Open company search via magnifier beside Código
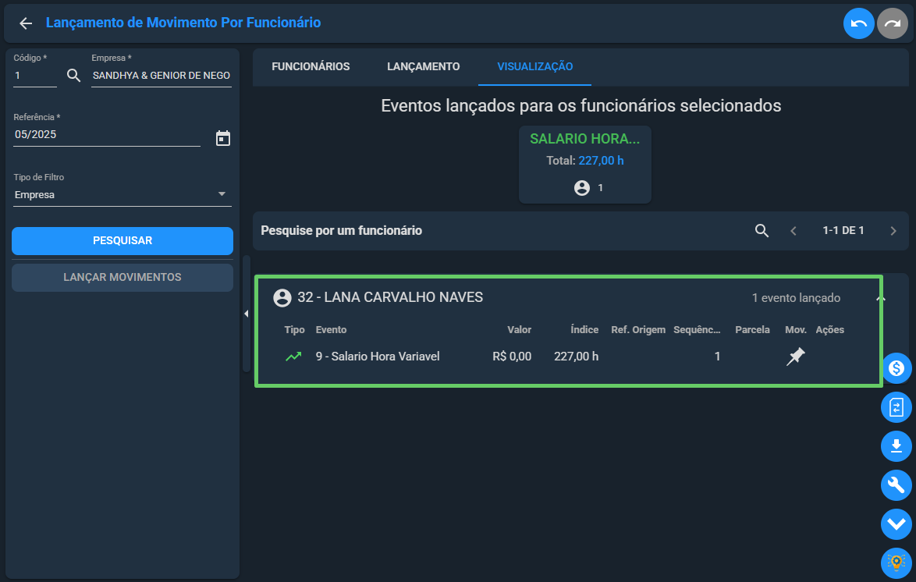Viewport: 916px width, 582px height. (73, 76)
